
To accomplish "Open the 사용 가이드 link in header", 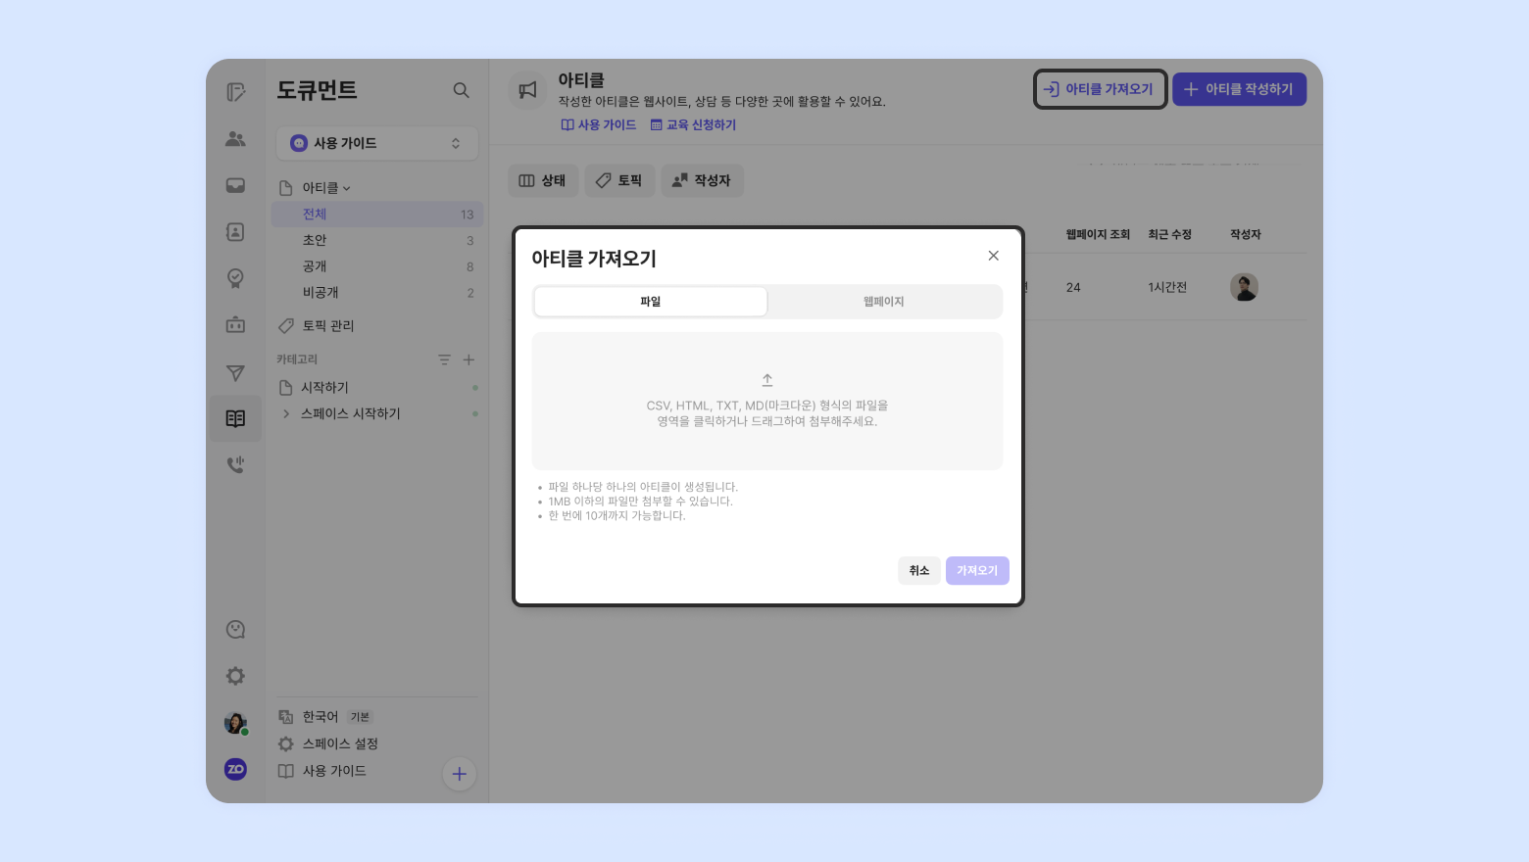I will coord(598,125).
